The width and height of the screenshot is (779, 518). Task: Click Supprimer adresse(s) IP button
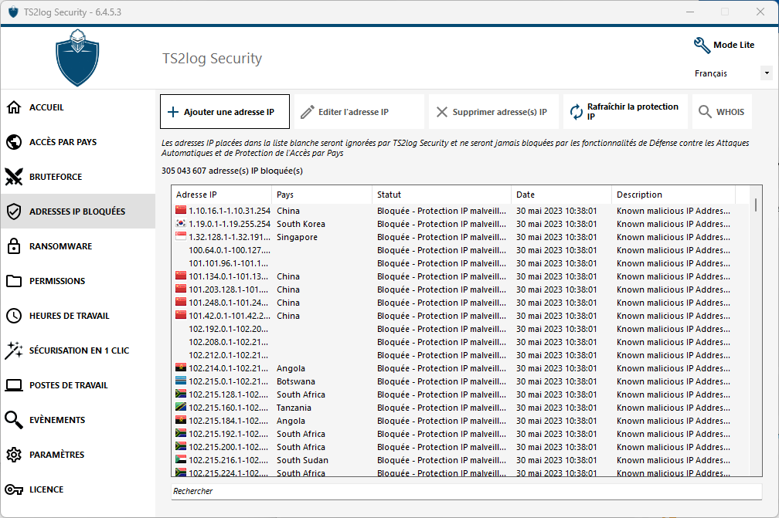point(494,112)
